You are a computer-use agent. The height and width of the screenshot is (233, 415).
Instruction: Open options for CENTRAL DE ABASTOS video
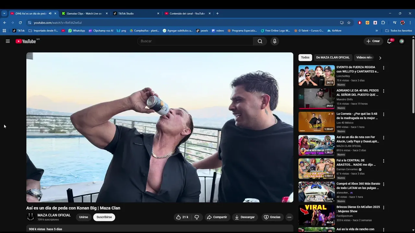pos(384,161)
